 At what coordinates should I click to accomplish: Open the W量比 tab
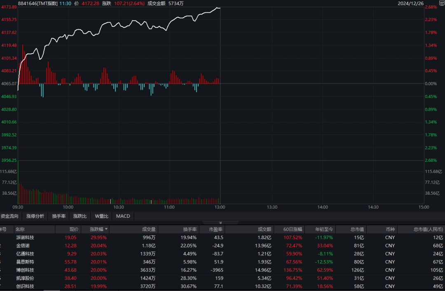pos(101,216)
